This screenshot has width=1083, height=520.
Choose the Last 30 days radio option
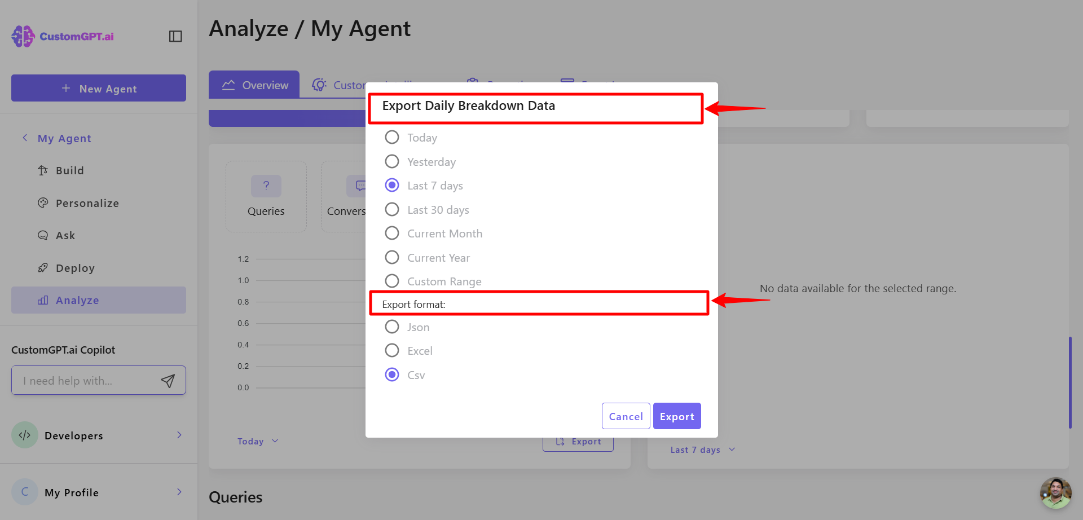click(x=392, y=209)
